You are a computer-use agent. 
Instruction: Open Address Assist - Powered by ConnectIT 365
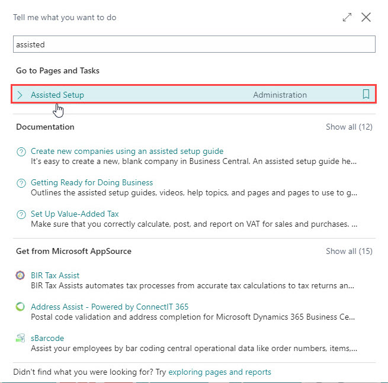point(110,307)
